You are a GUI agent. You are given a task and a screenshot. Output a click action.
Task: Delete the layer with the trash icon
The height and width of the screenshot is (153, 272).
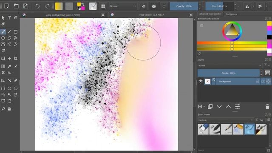pos(267,107)
